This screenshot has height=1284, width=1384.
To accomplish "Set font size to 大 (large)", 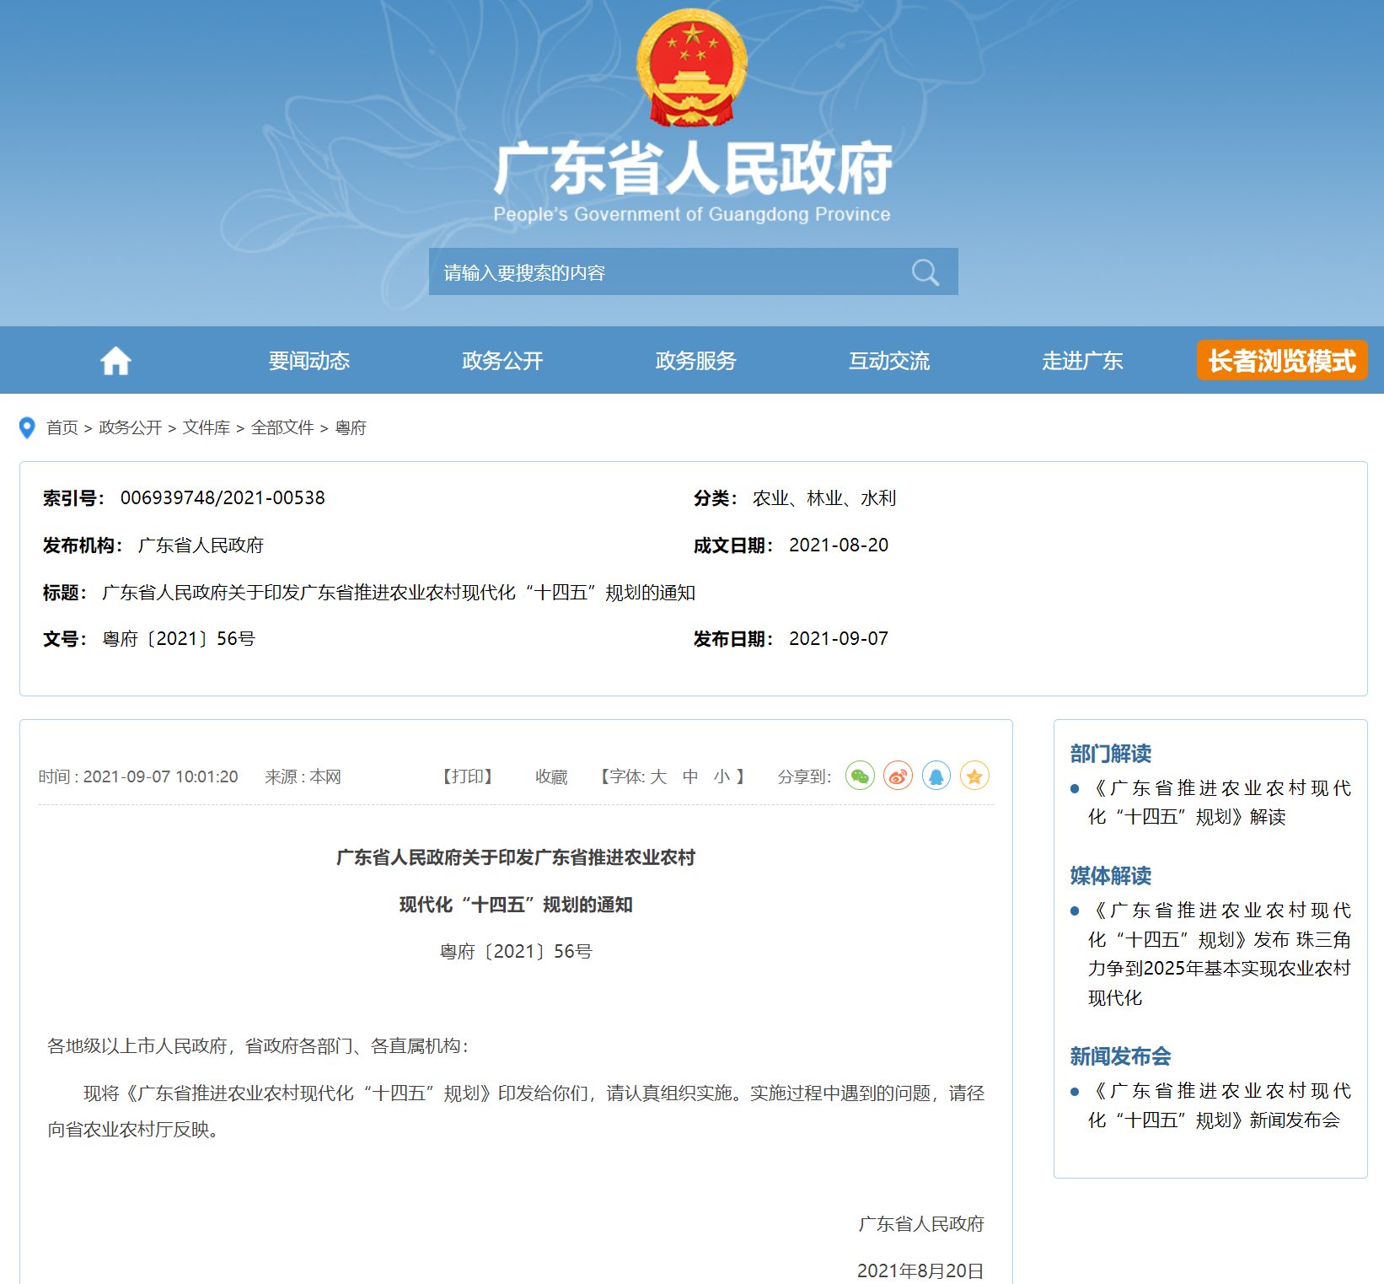I will pyautogui.click(x=658, y=776).
